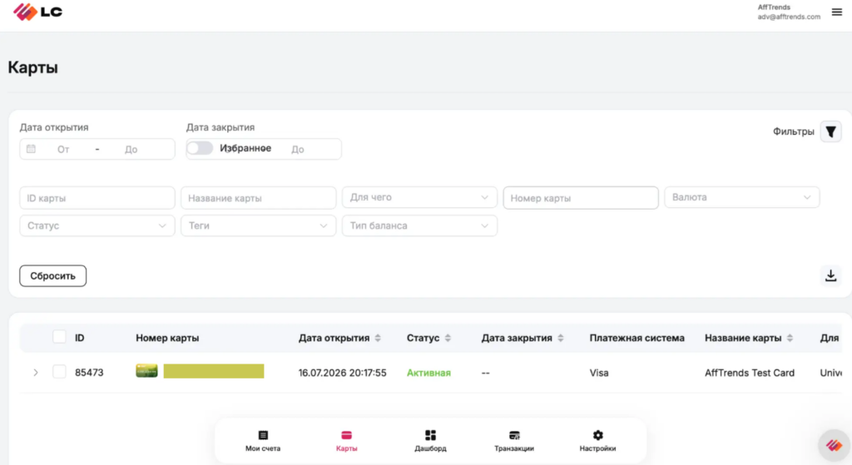Image resolution: width=852 pixels, height=465 pixels.
Task: Click the Фильтры label
Action: [x=793, y=131]
